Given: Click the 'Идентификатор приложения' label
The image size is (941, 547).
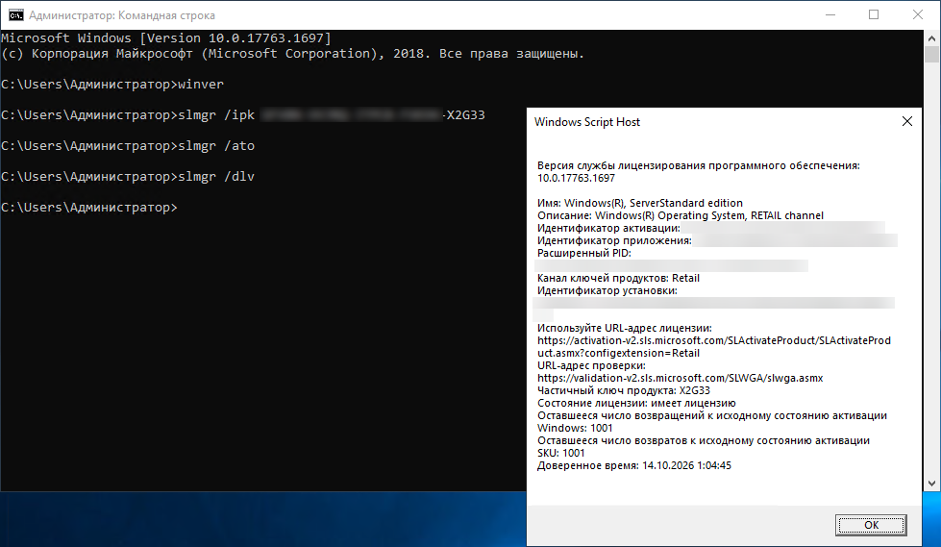Looking at the screenshot, I should click(x=614, y=240).
